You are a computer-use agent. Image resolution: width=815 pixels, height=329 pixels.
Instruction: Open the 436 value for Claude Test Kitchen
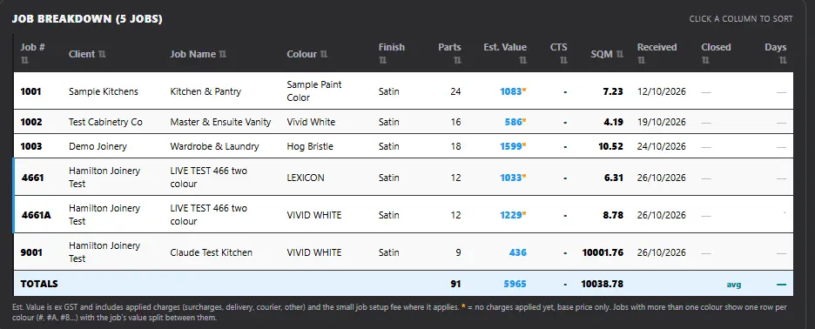(518, 252)
